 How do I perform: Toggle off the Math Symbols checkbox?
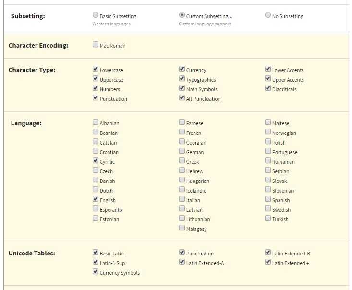182,88
